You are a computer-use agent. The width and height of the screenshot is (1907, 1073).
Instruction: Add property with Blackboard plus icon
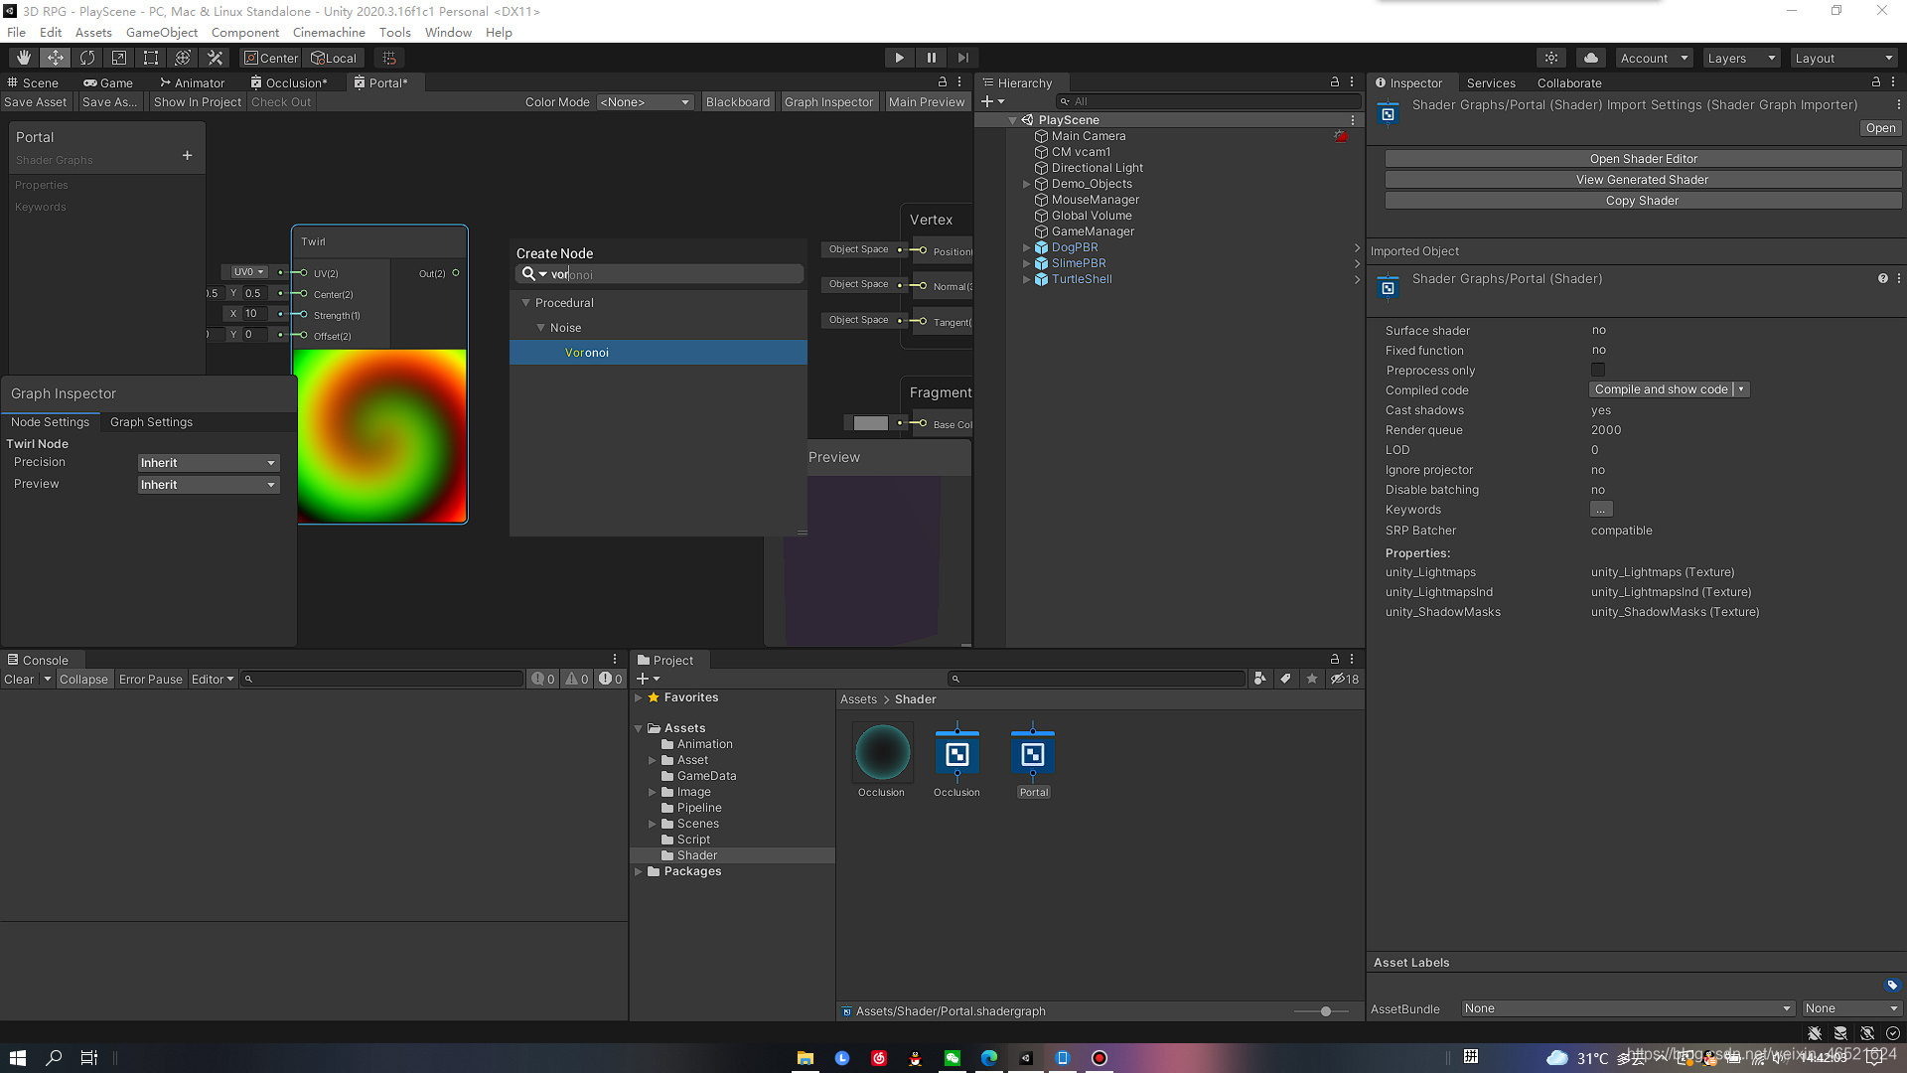coord(187,156)
